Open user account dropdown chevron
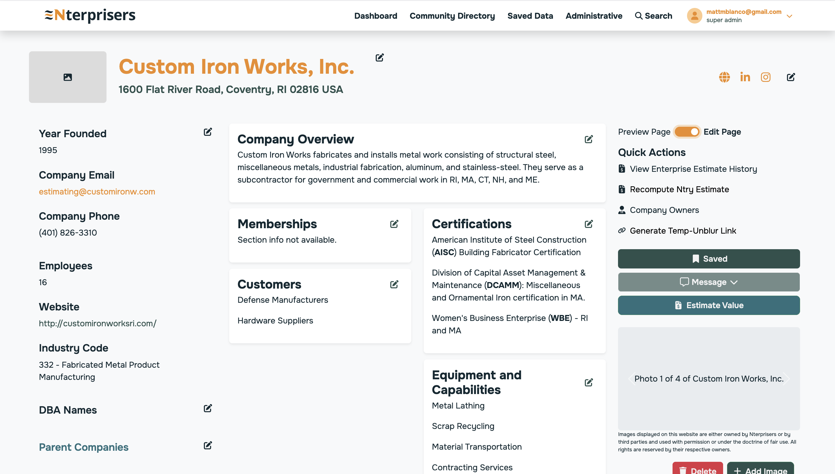Viewport: 835px width, 474px height. 789,16
